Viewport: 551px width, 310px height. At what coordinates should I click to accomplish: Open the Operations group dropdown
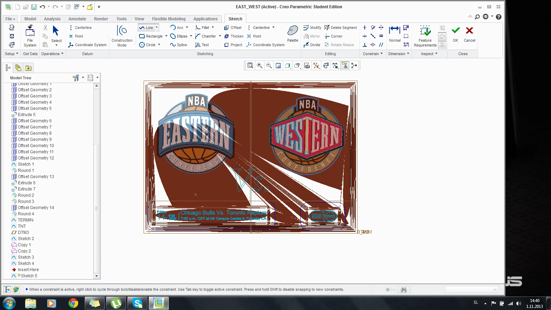click(52, 54)
